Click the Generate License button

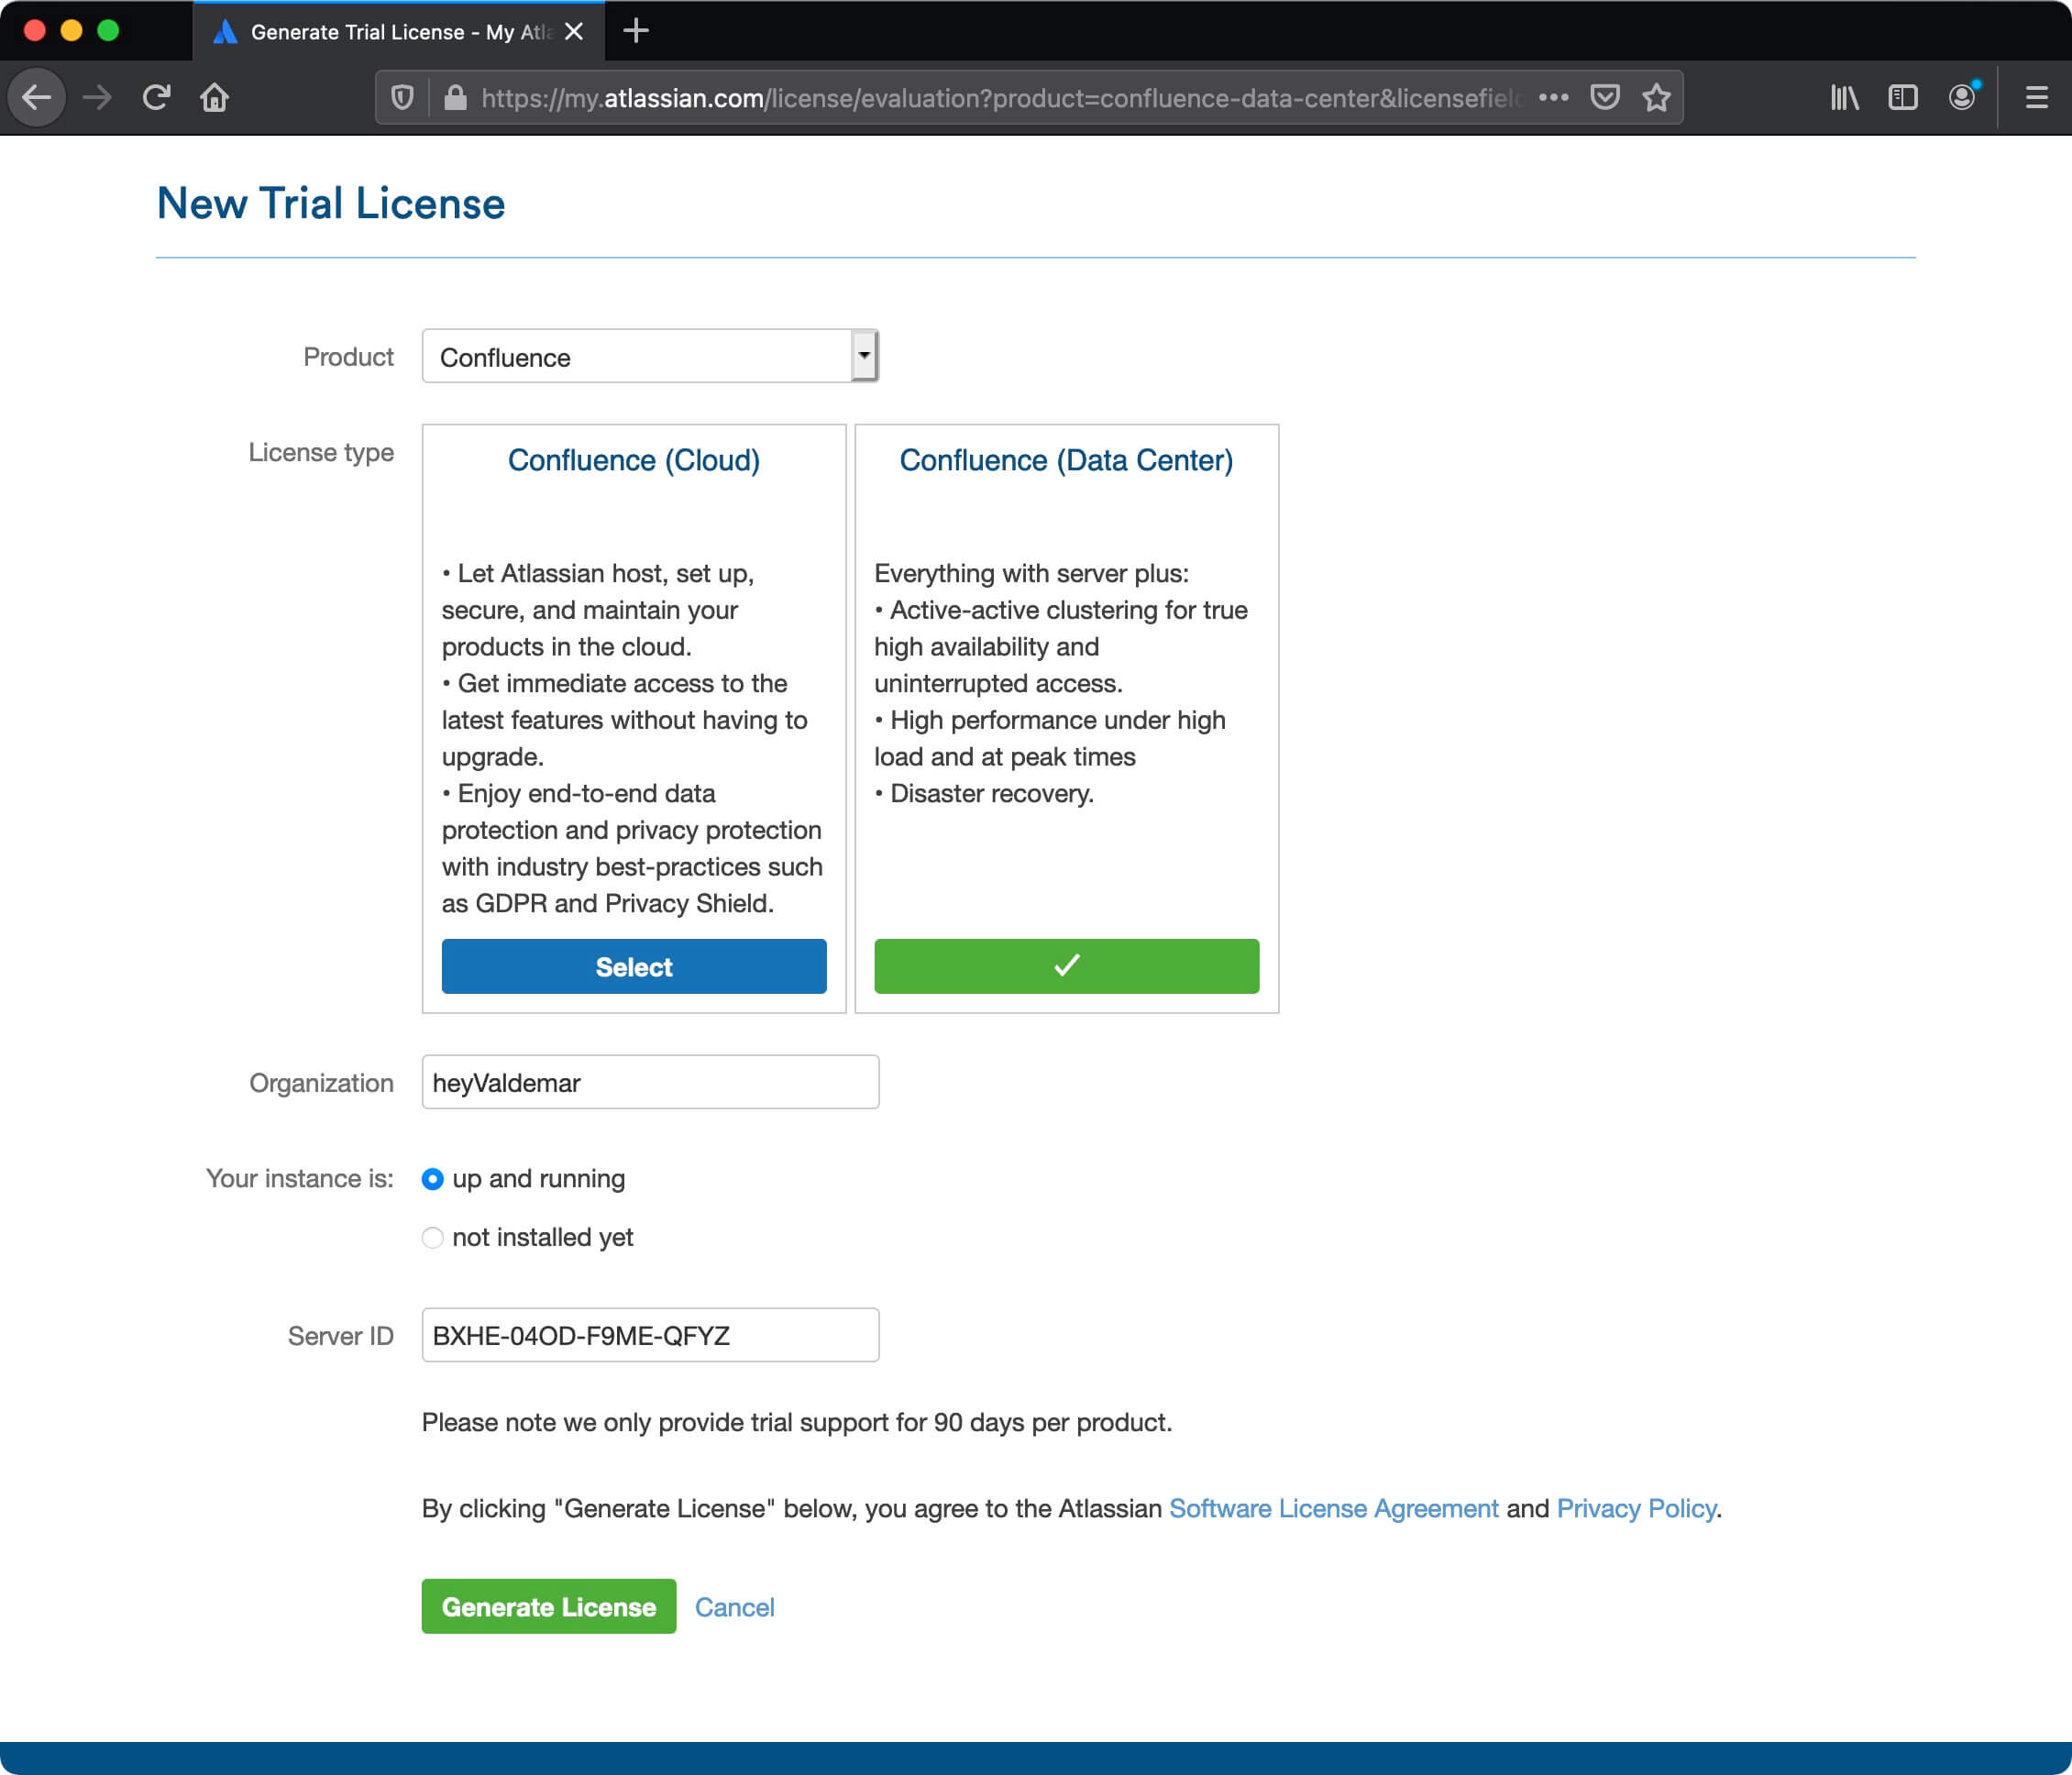(x=549, y=1606)
